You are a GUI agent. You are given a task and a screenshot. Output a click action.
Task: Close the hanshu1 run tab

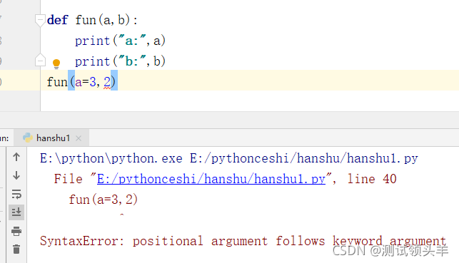click(x=78, y=138)
